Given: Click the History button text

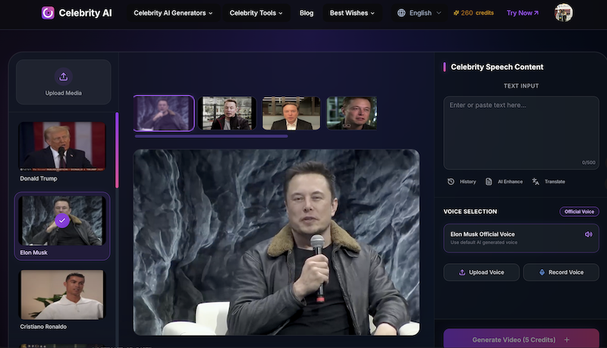Looking at the screenshot, I should [x=467, y=181].
